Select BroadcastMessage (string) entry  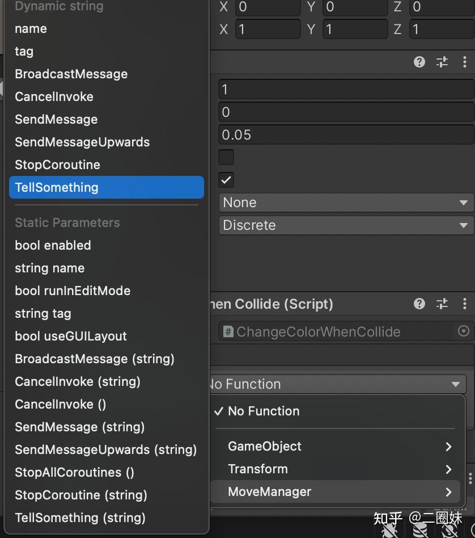tap(107, 359)
